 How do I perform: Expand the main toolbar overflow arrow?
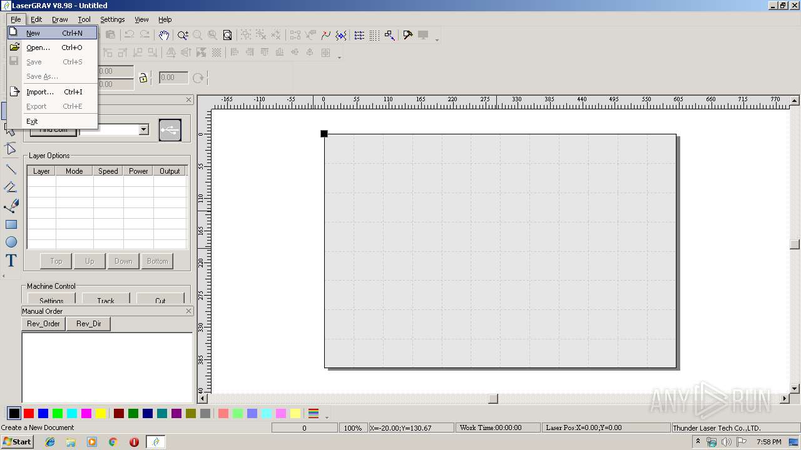tap(437, 39)
